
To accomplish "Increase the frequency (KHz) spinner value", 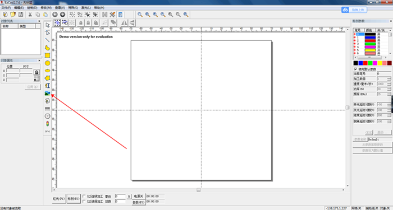I will coord(389,94).
